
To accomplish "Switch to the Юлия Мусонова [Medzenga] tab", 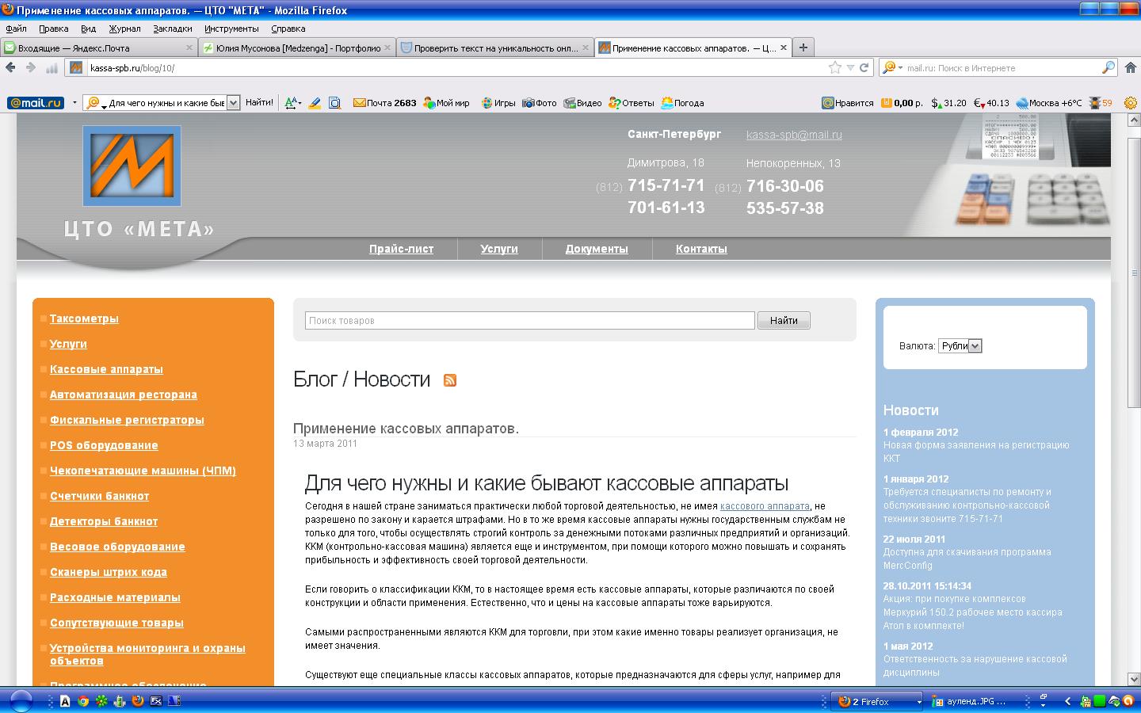I will point(297,48).
